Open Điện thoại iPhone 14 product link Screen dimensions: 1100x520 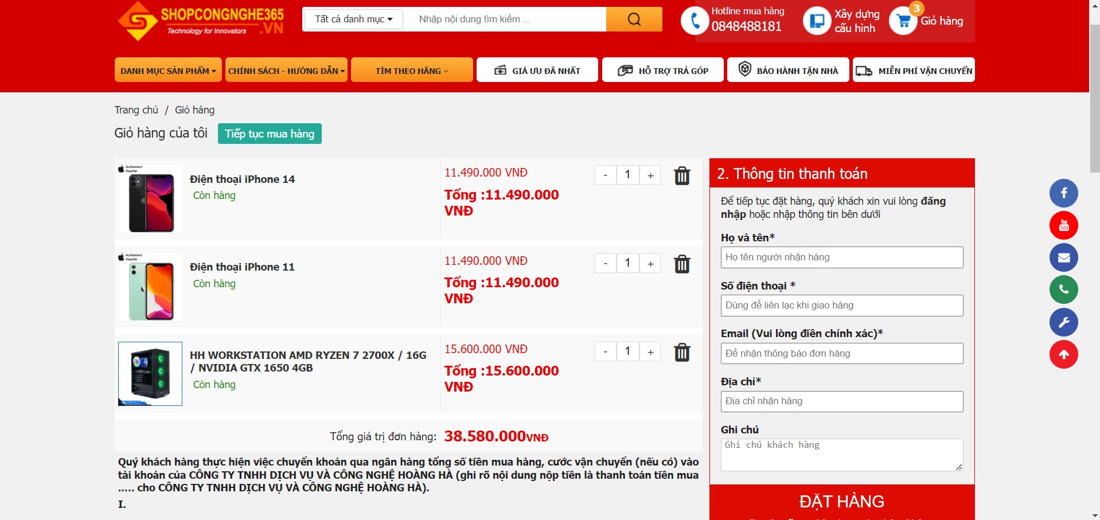[x=242, y=179]
